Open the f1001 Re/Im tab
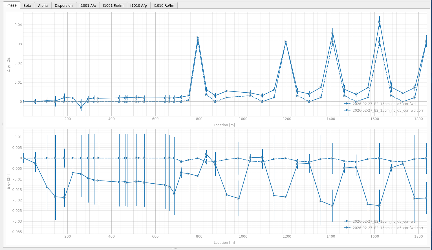432x250 pixels. 113,5
